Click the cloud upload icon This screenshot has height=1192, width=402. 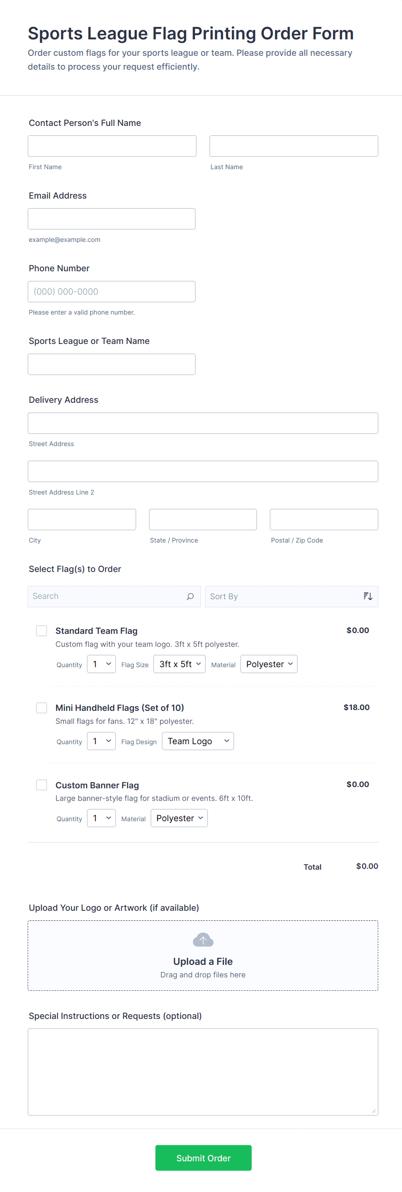[203, 940]
